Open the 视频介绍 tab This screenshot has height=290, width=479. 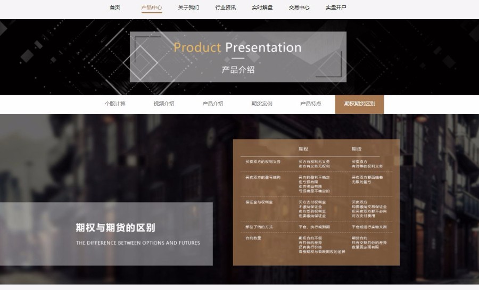click(x=164, y=104)
